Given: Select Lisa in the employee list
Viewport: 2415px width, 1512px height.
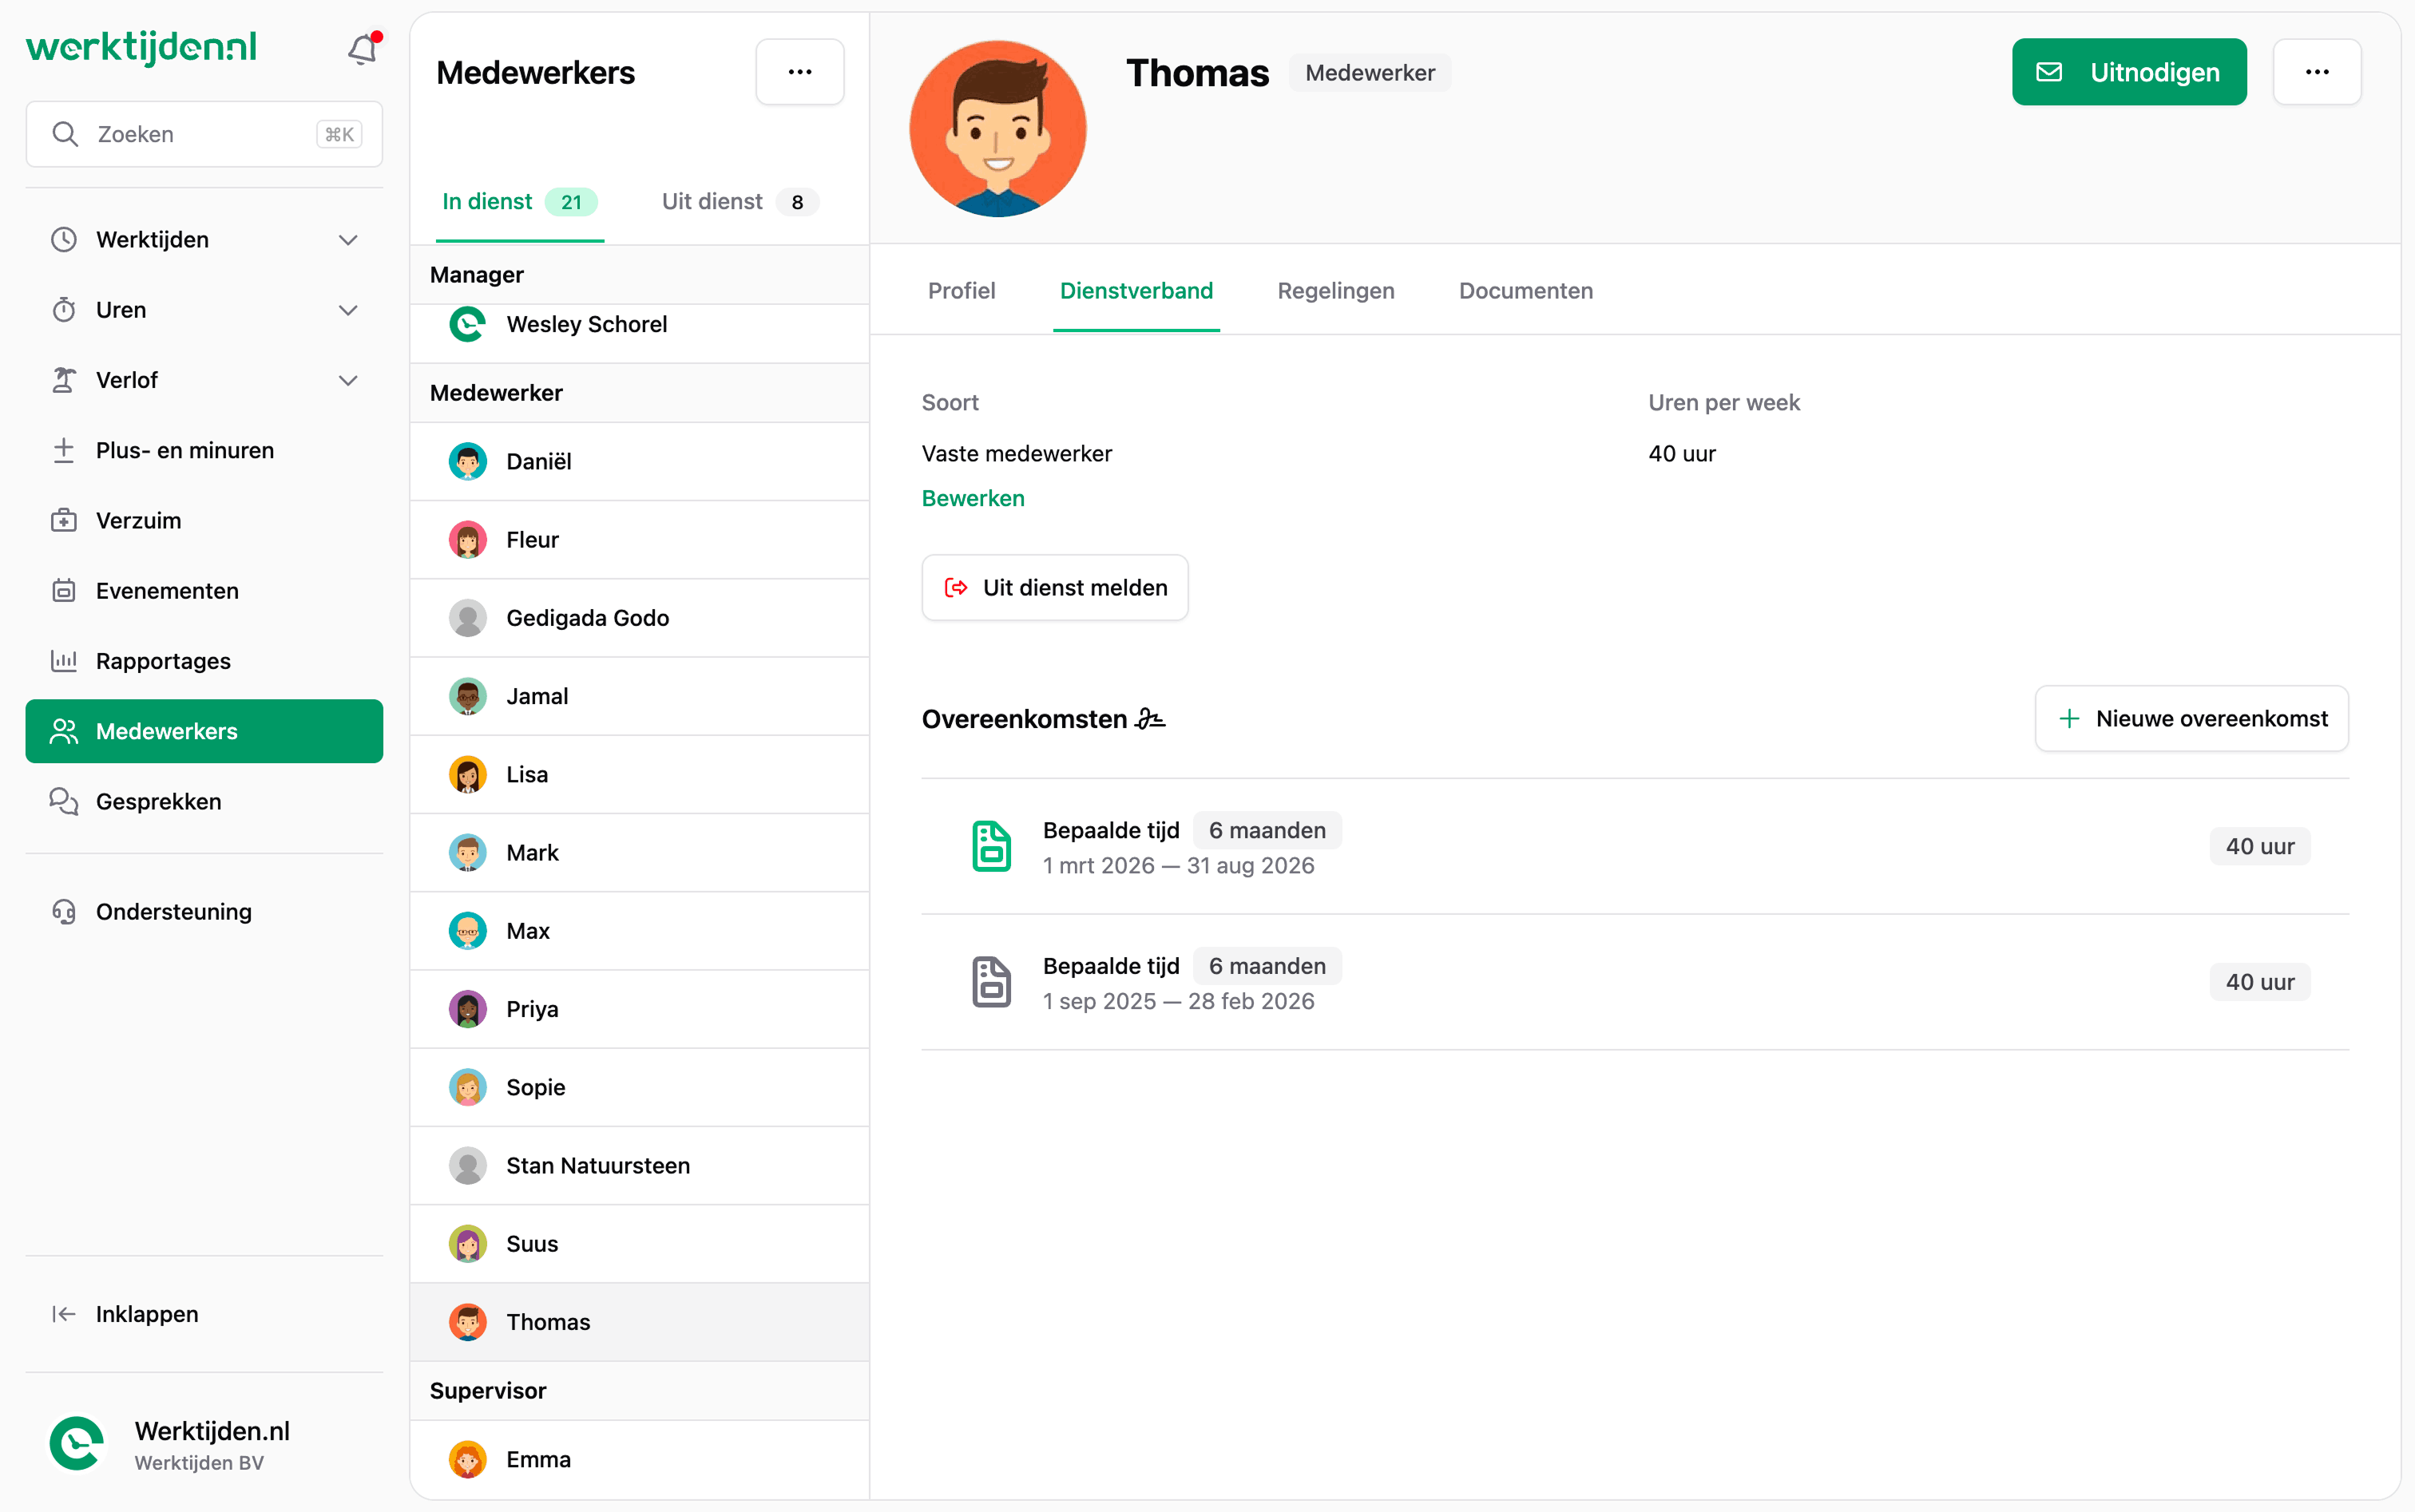Looking at the screenshot, I should click(639, 774).
